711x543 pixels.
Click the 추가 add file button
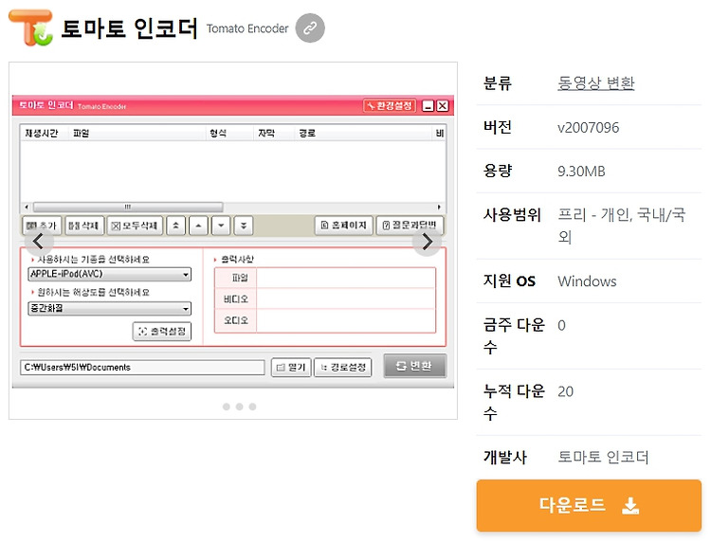coord(42,226)
